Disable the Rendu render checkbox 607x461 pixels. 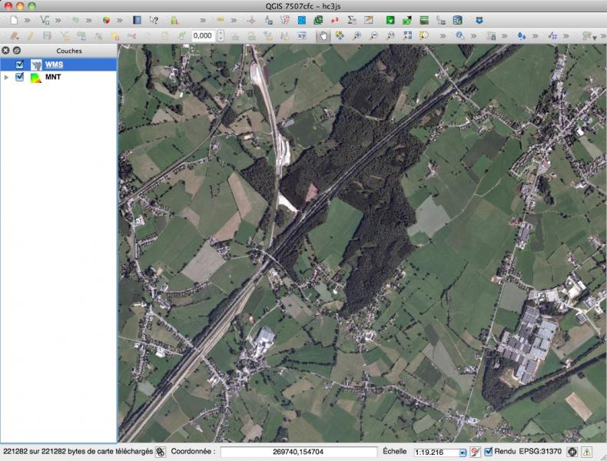489,453
